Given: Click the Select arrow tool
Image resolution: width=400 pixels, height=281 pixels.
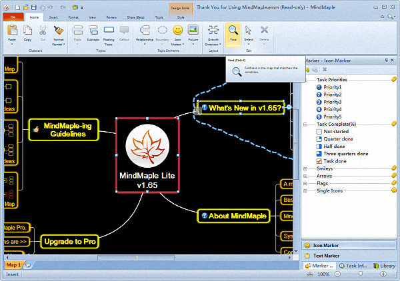Looking at the screenshot, I should 249,31.
